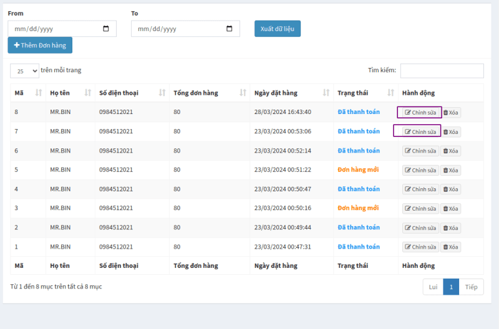Edit order 8 with Chỉnh sửa
The image size is (499, 329).
pyautogui.click(x=420, y=113)
